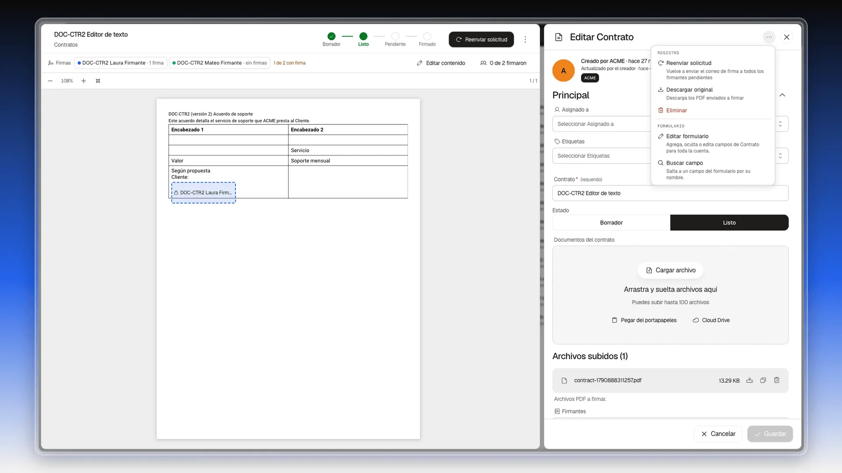Select the DOC-CTR2 Mateo Firmante signer chip
This screenshot has height=473, width=842.
(220, 63)
